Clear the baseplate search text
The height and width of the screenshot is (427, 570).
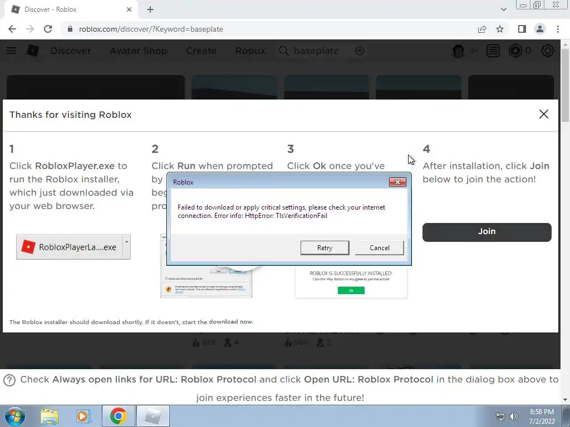[360, 51]
